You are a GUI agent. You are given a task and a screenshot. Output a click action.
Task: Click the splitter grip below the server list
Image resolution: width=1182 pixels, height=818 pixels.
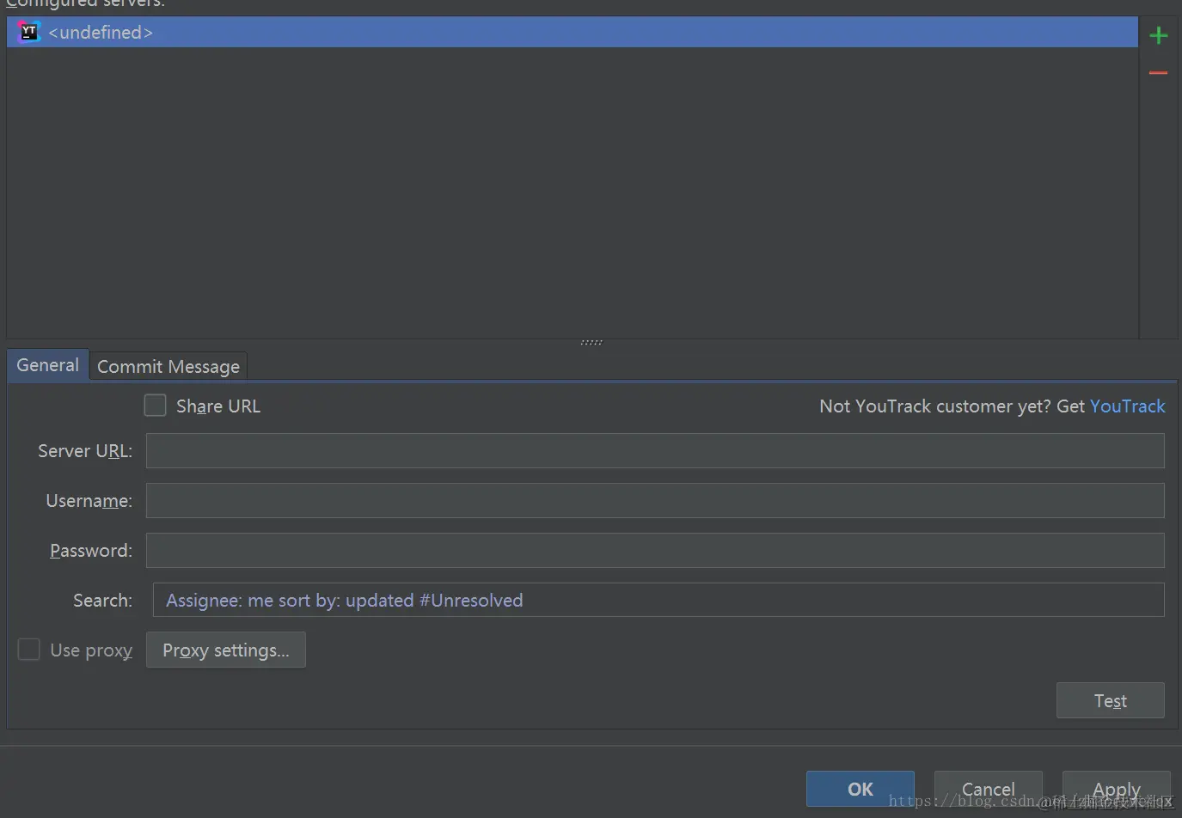(x=591, y=343)
